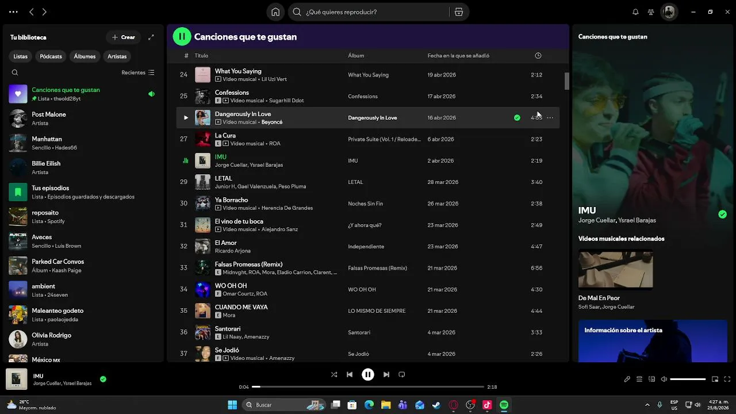Open Private Suite album link

(385, 139)
